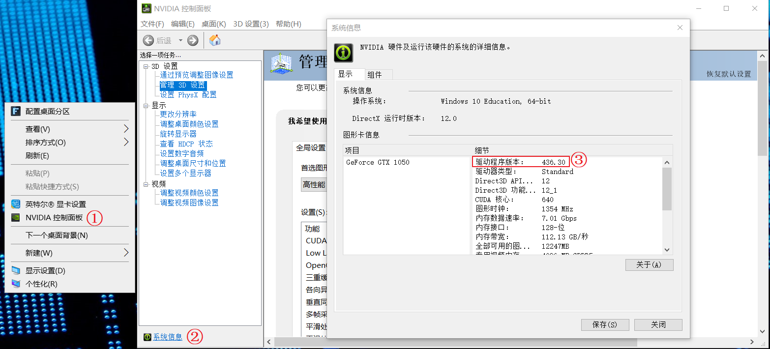Click the main panel horizontal scrollbar left arrow
770x349 pixels.
(268, 342)
